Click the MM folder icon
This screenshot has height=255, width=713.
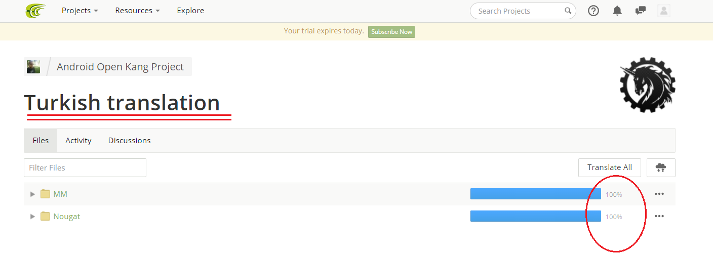[46, 194]
